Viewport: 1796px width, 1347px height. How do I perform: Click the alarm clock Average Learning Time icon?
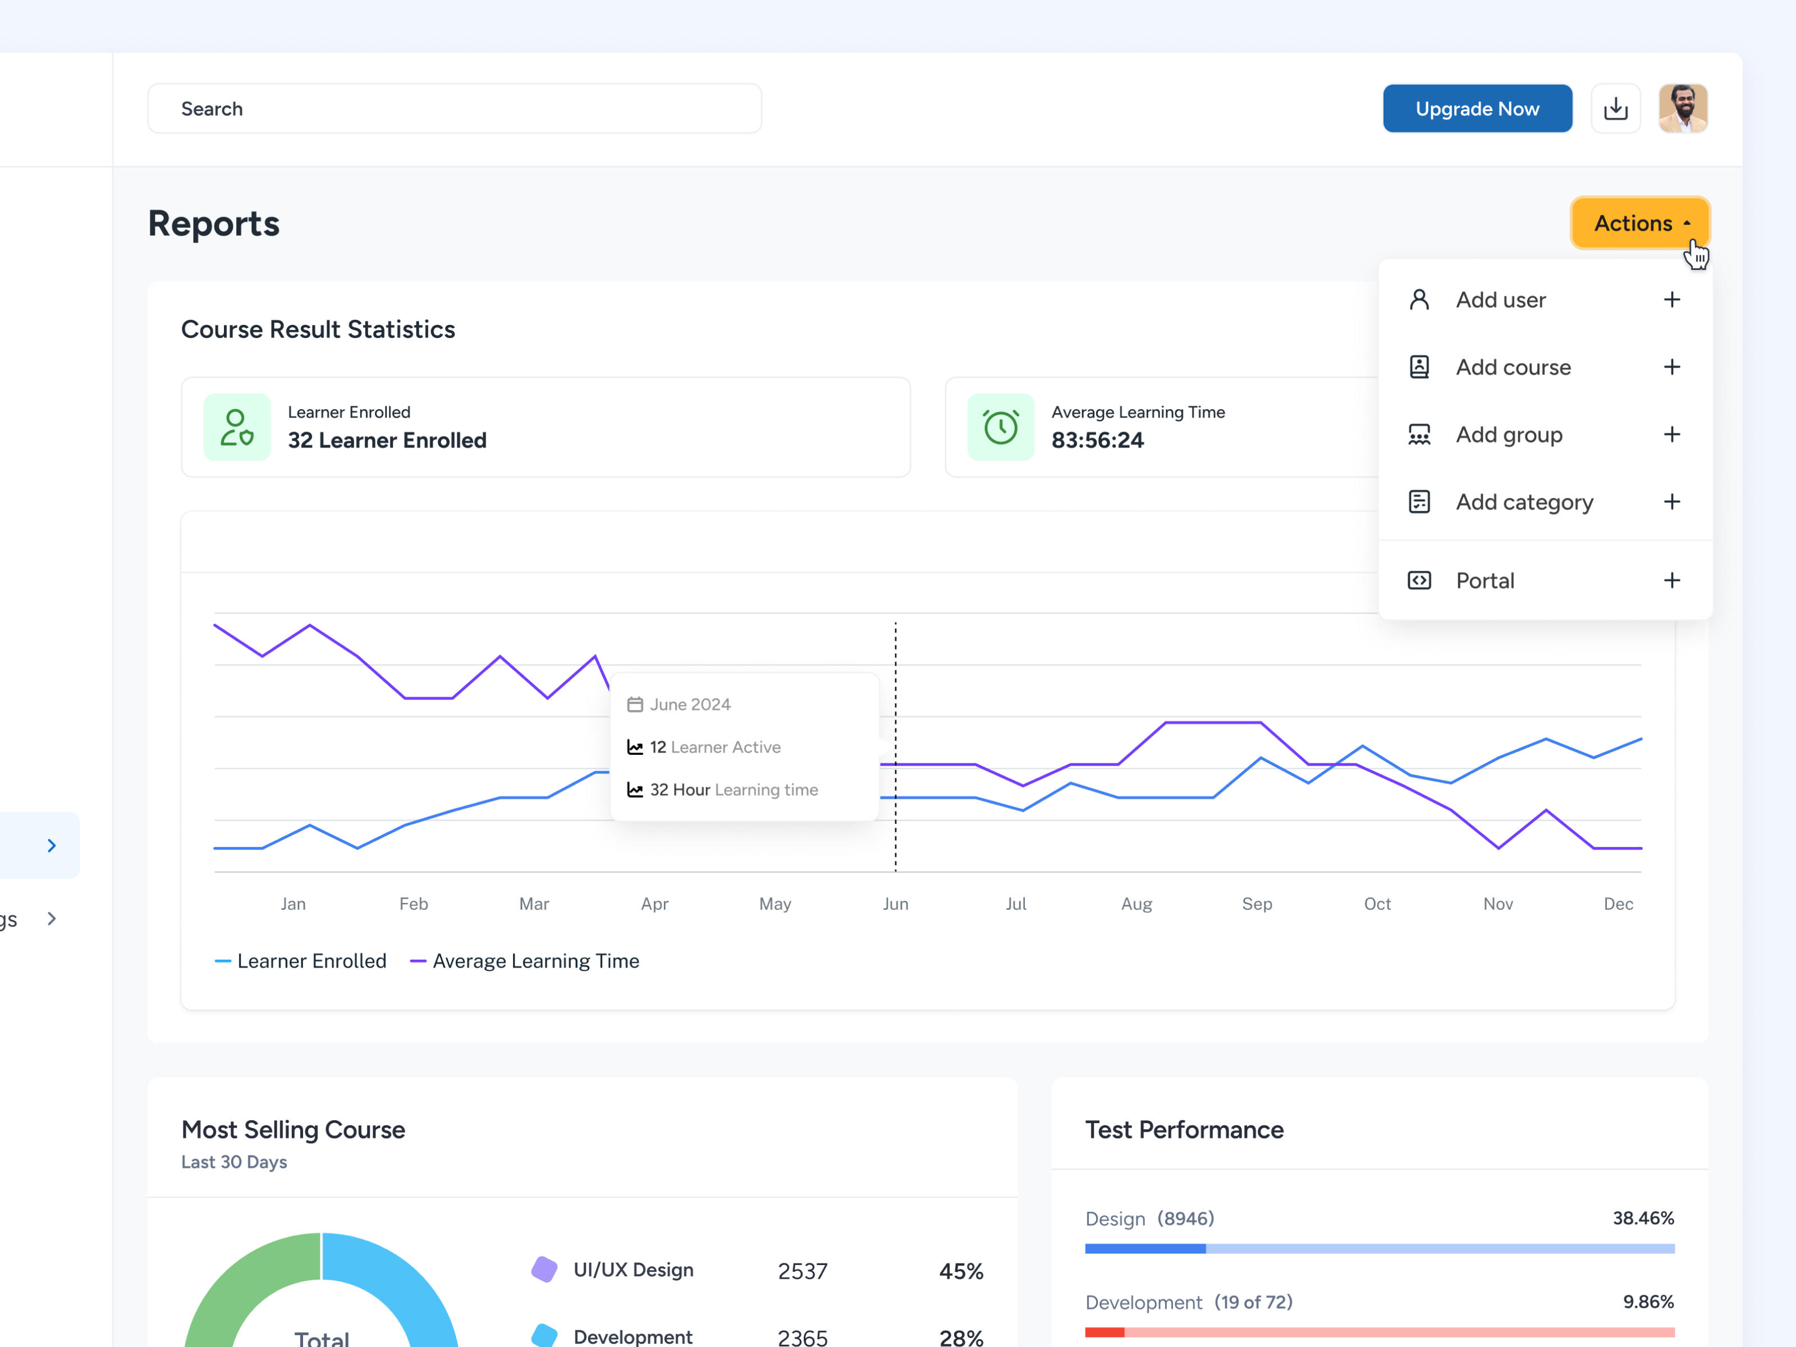point(1001,426)
